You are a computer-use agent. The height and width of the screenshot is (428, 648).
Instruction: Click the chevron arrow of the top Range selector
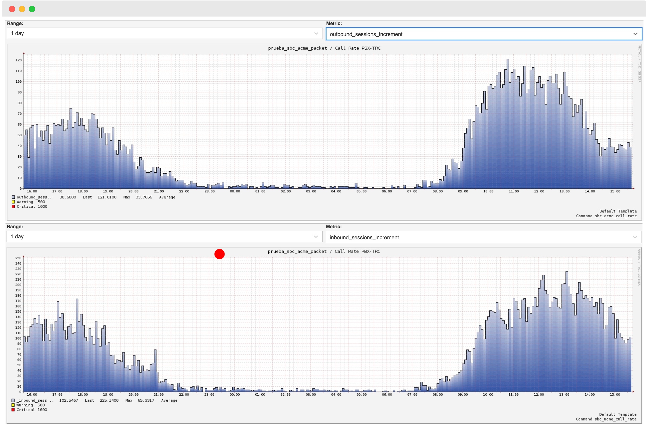pyautogui.click(x=316, y=33)
